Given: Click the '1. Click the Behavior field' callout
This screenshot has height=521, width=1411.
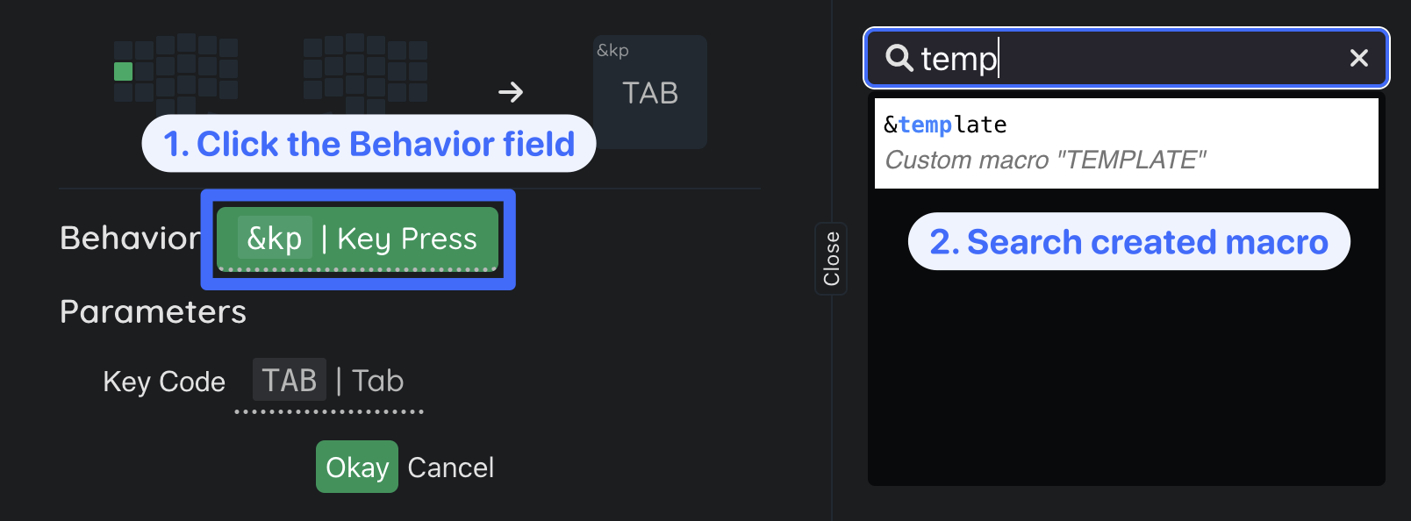Looking at the screenshot, I should (x=369, y=144).
